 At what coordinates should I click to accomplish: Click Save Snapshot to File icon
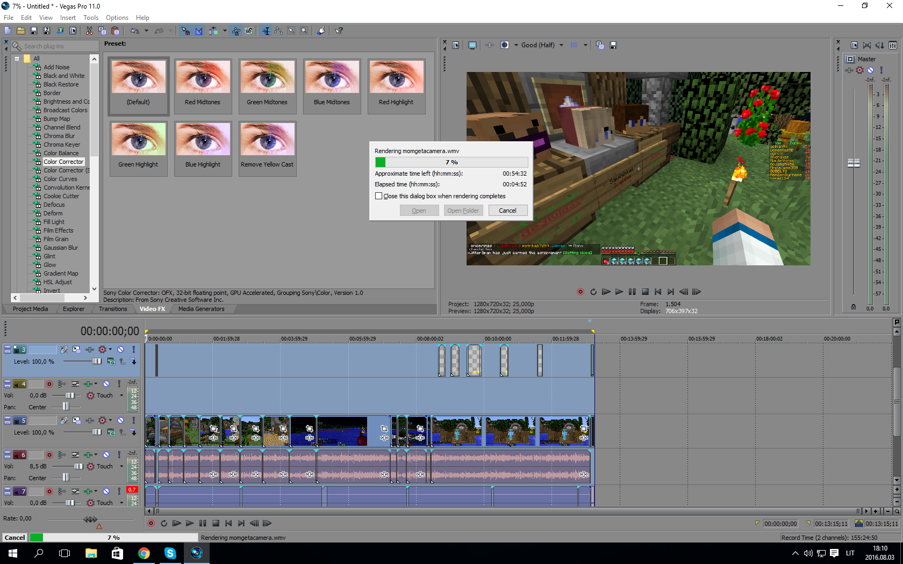(613, 45)
